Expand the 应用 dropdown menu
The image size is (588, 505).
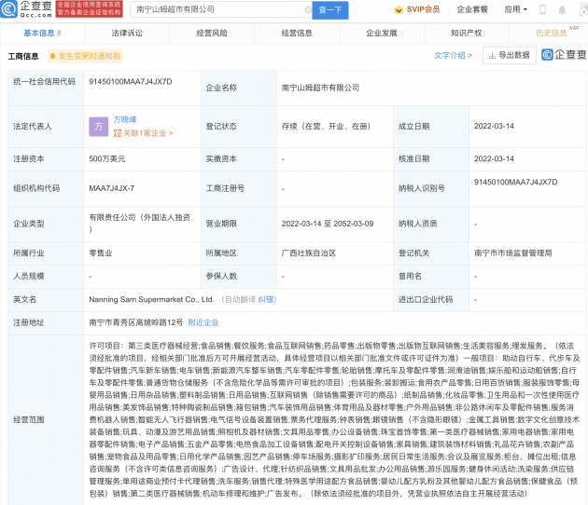pyautogui.click(x=515, y=9)
